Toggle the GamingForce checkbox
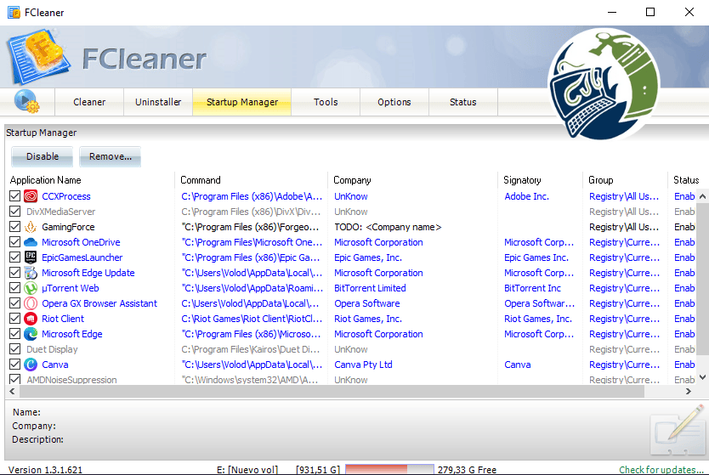This screenshot has height=475, width=709. click(x=15, y=227)
